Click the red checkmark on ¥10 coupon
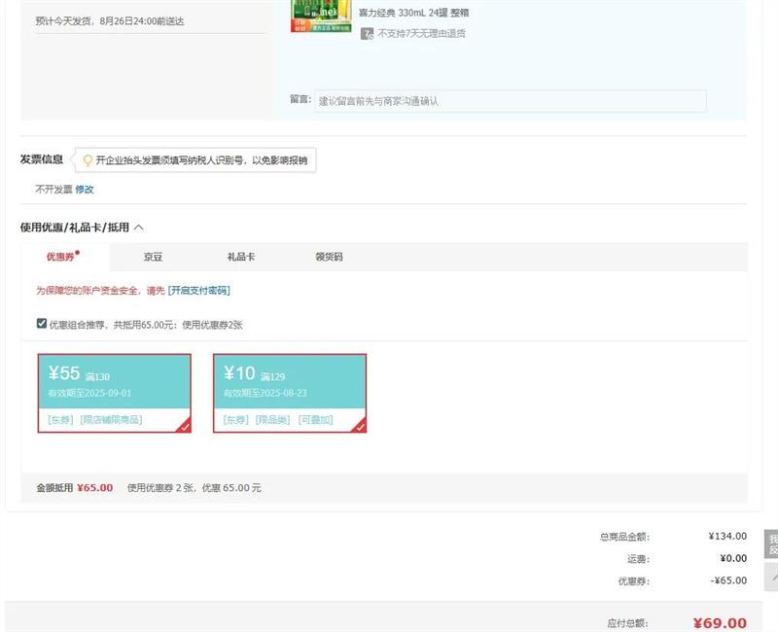Image resolution: width=778 pixels, height=632 pixels. [359, 425]
